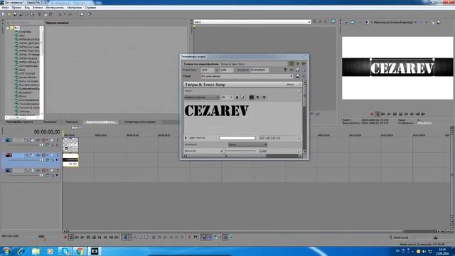Image resolution: width=455 pixels, height=256 pixels.
Task: Click Go to Start in timeline transport
Action: tap(100, 238)
